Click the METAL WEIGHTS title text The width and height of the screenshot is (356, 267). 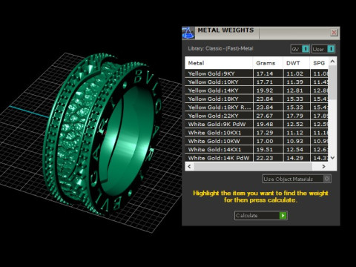[225, 30]
